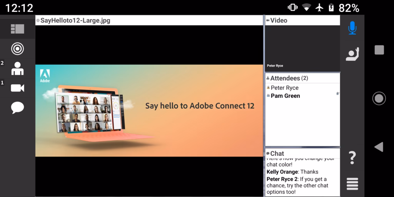The height and width of the screenshot is (197, 394).
Task: Select Pam Green in attendees list
Action: click(x=285, y=96)
